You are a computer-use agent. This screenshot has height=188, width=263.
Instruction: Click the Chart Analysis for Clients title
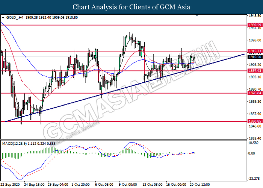(x=131, y=7)
